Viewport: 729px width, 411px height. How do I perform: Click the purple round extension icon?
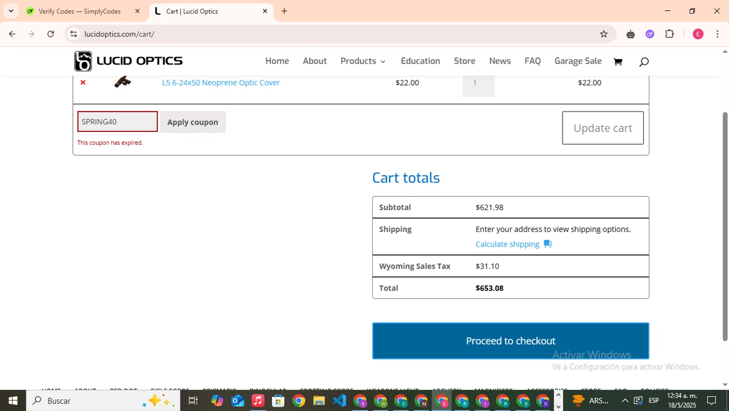tap(650, 34)
